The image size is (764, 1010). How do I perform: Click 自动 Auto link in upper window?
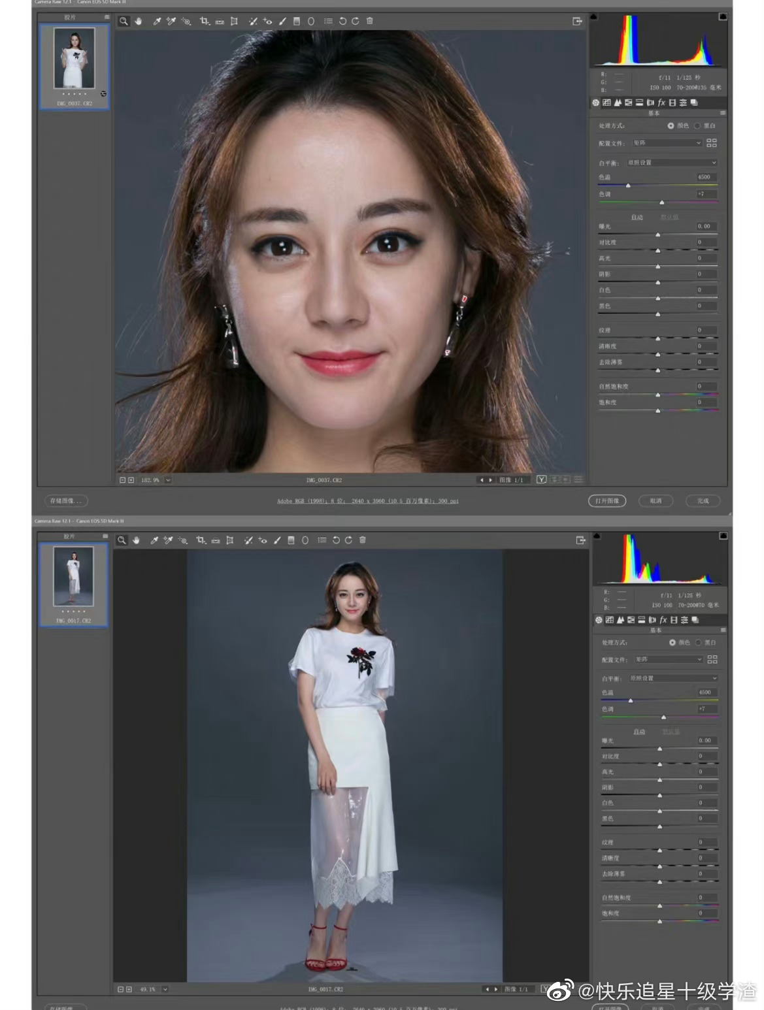(637, 217)
